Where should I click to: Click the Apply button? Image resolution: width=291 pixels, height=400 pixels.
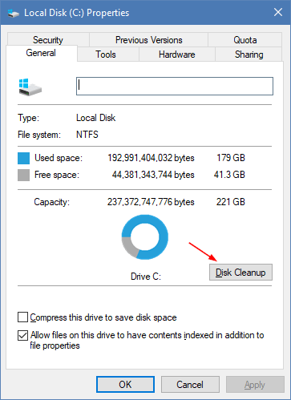click(255, 385)
